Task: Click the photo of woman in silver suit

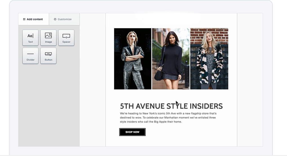Action: pyautogui.click(x=133, y=59)
